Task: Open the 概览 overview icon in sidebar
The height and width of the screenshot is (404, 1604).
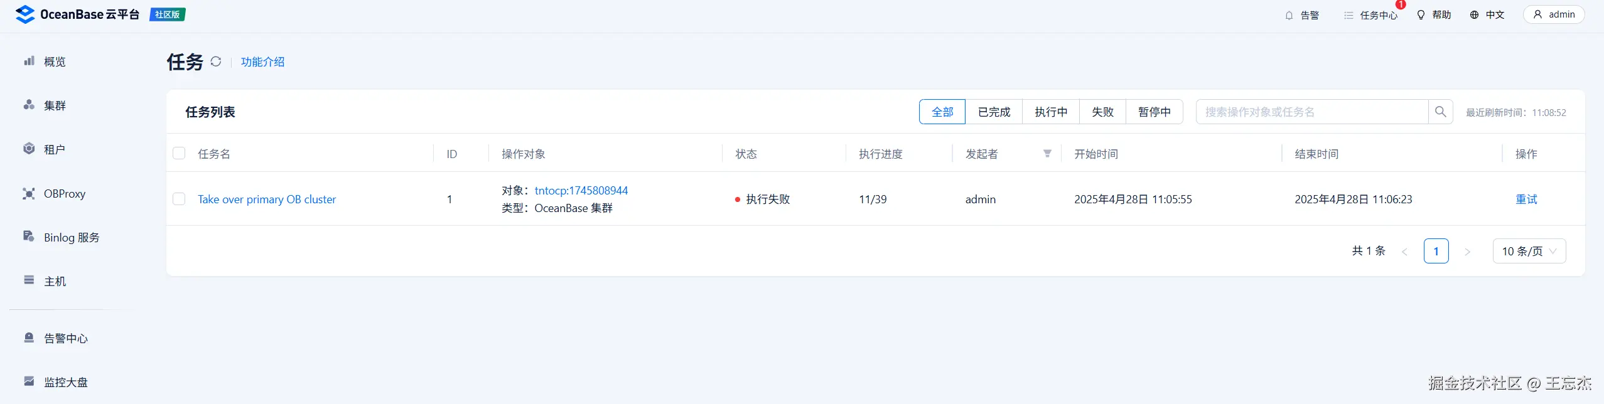Action: pyautogui.click(x=29, y=61)
